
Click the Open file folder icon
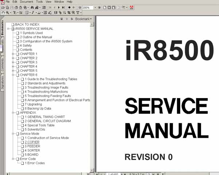3,7
